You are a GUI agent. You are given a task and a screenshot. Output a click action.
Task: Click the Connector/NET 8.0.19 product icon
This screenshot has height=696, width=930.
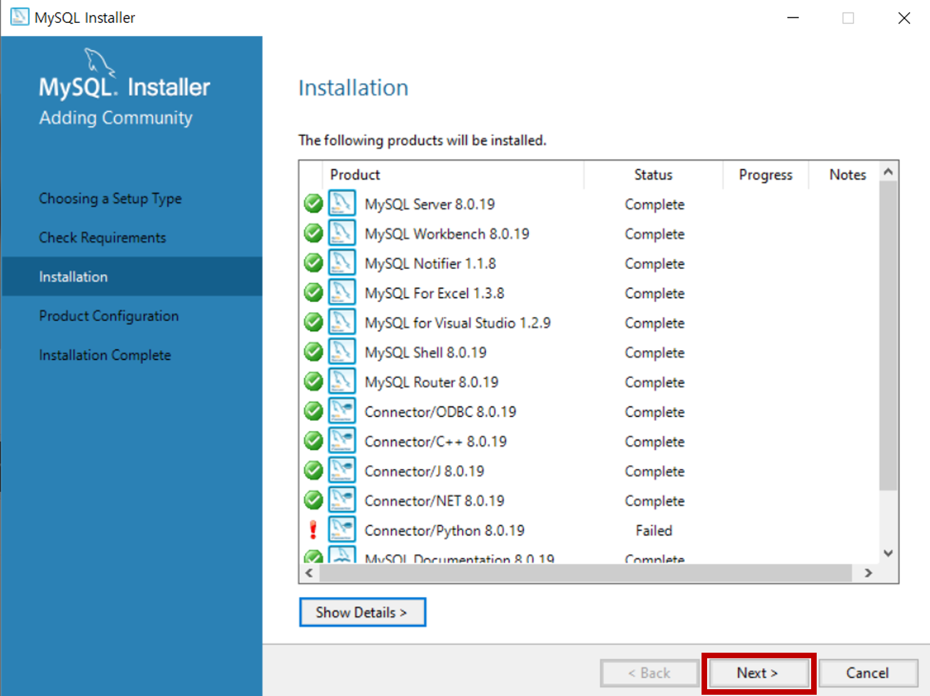[x=342, y=501]
